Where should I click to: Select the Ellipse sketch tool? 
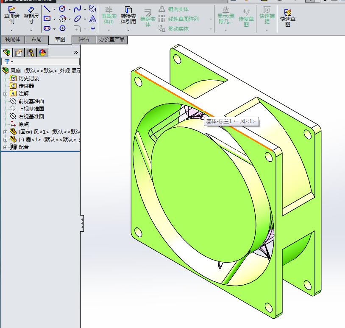(78, 19)
